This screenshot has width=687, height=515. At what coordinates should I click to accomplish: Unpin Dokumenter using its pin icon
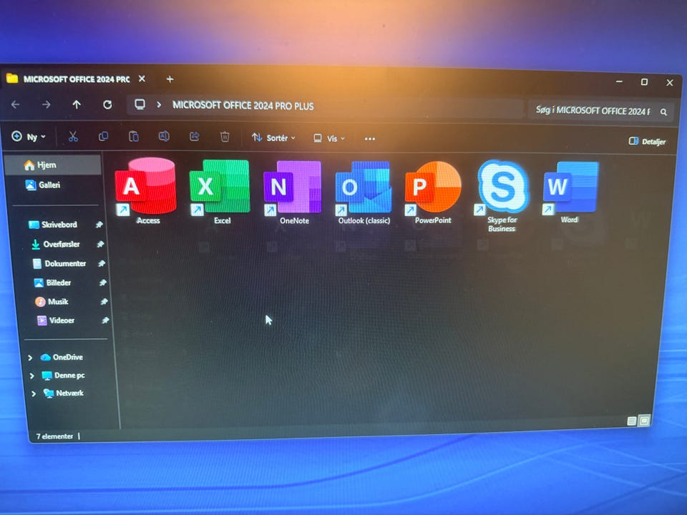(102, 263)
